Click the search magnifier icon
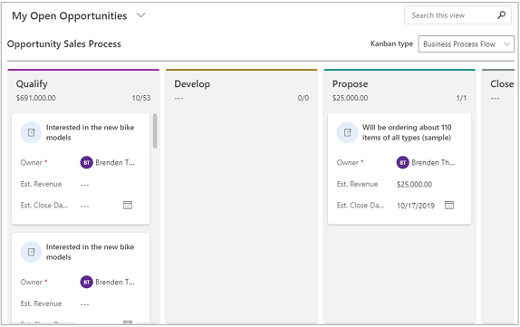 click(x=502, y=14)
